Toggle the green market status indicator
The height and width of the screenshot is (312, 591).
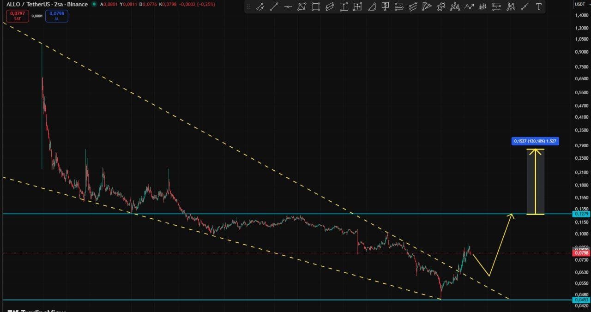coord(94,4)
